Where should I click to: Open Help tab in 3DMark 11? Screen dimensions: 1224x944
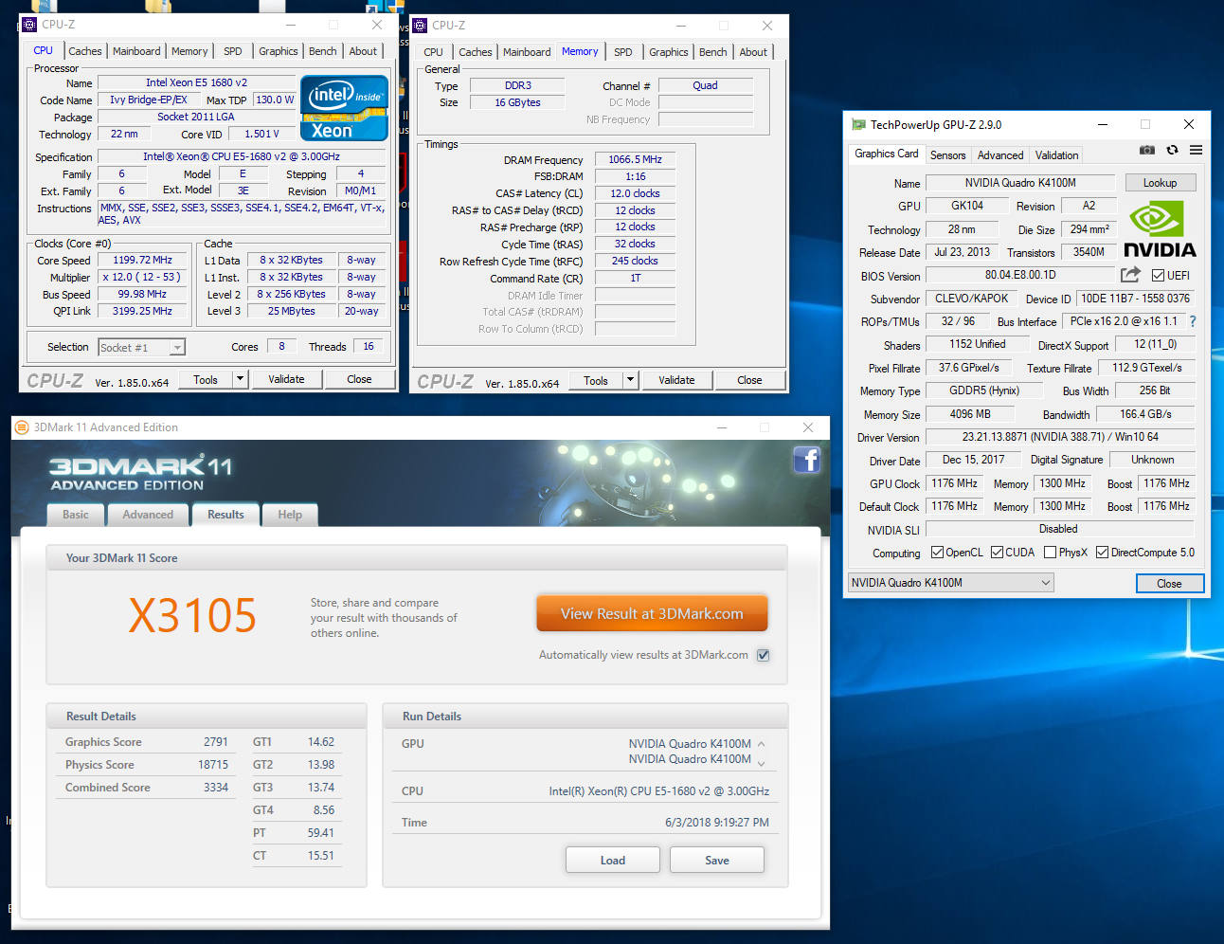290,515
